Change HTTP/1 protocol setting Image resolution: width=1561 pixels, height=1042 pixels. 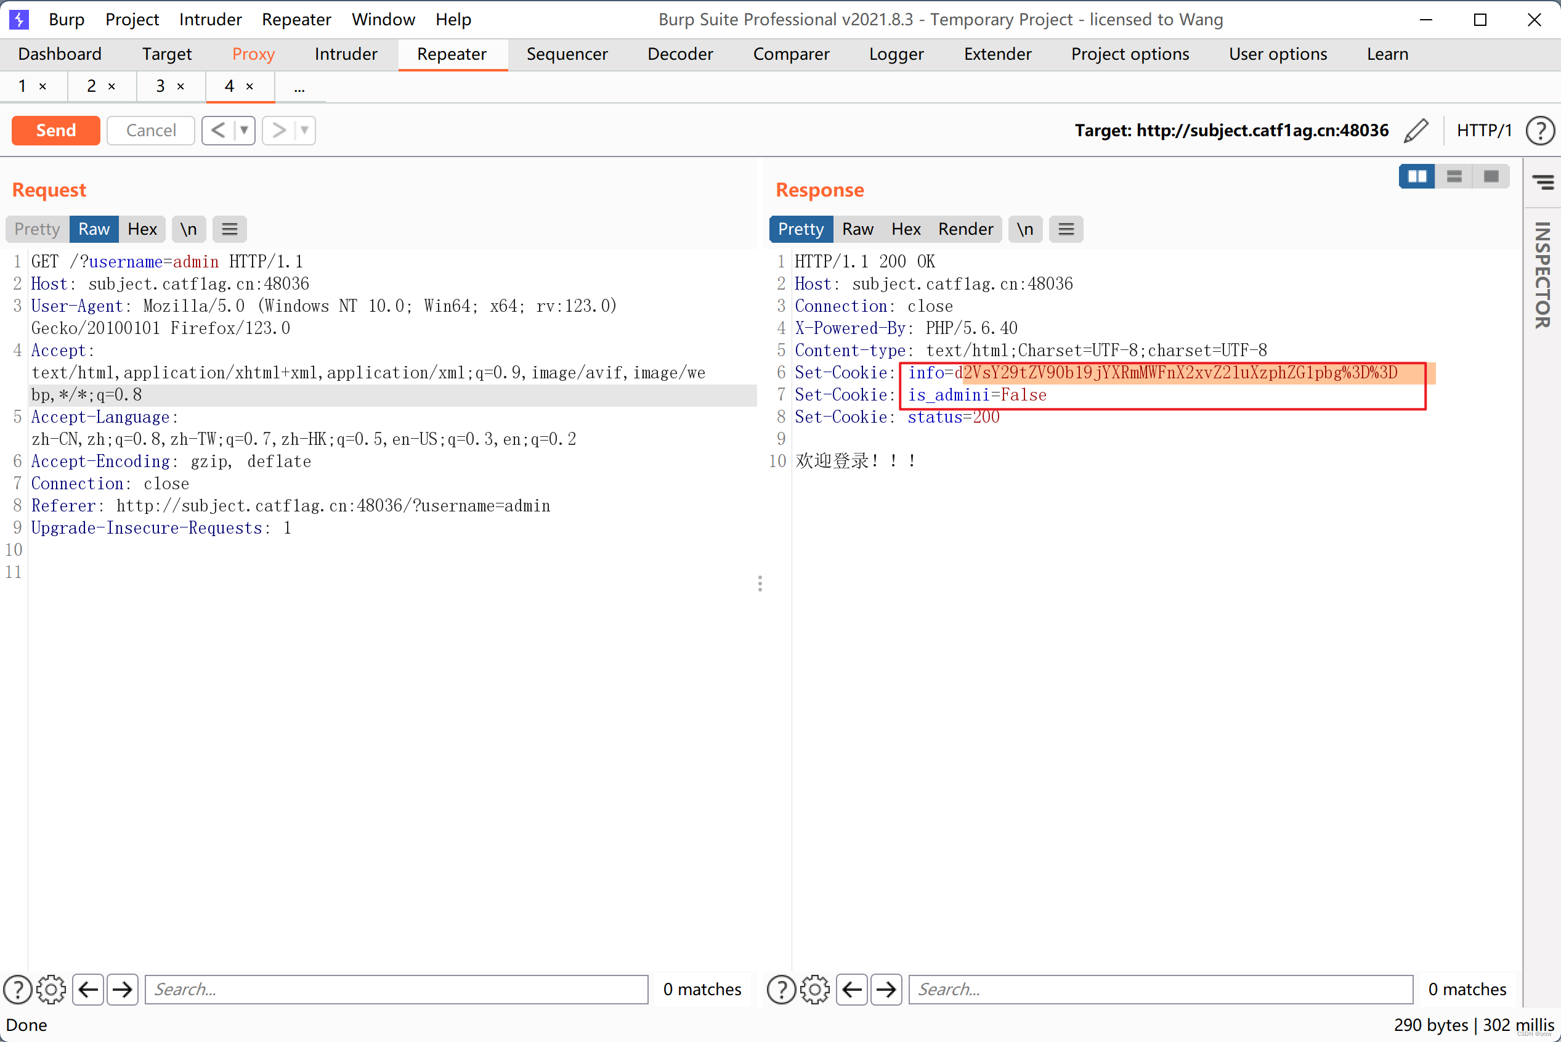[x=1484, y=130]
